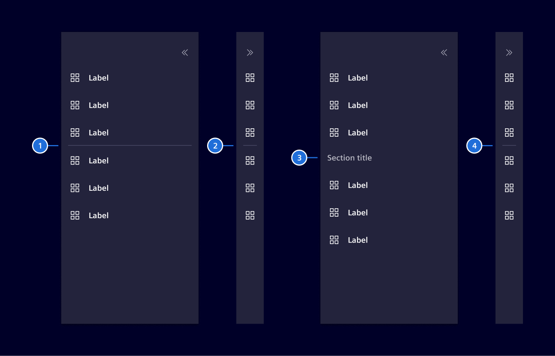This screenshot has width=555, height=356.
Task: Click the first grid icon under Section title
Action: coord(334,185)
